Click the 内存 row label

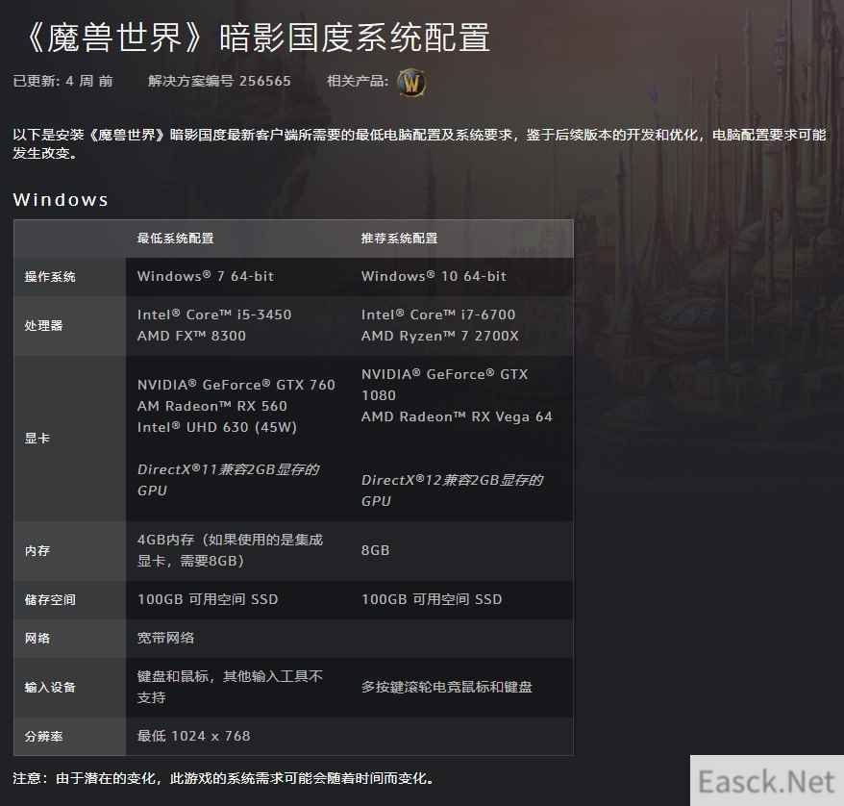(x=37, y=551)
